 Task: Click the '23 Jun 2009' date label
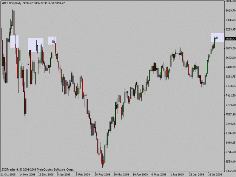(197, 175)
